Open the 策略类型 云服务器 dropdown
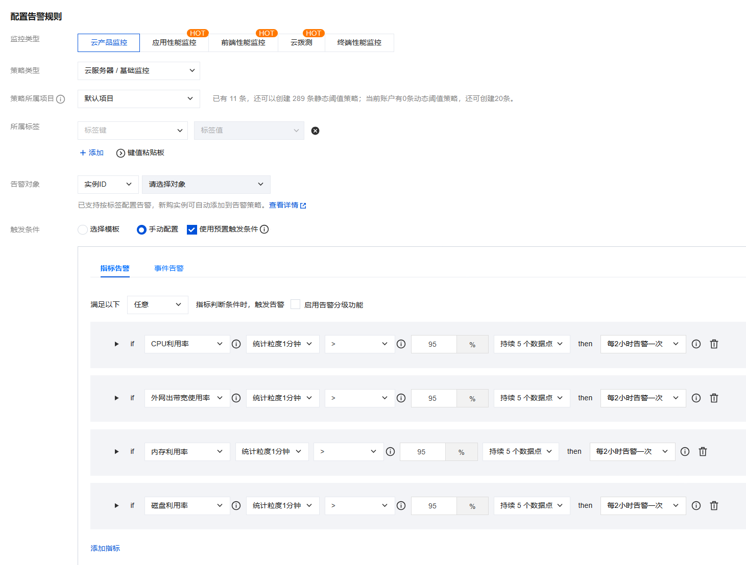Viewport: 746px width, 565px height. click(x=139, y=71)
